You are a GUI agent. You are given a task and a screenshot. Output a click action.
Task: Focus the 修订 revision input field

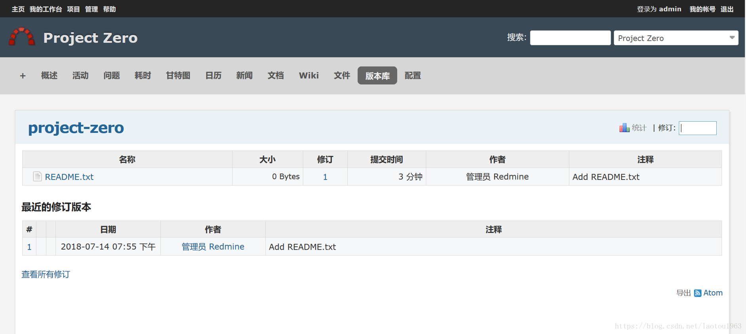tap(697, 128)
